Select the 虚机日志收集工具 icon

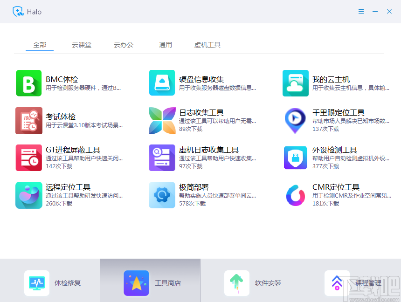click(162, 158)
